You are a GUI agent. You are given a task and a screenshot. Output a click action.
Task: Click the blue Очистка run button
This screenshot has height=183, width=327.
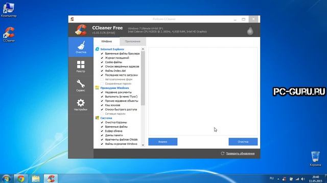click(x=243, y=142)
